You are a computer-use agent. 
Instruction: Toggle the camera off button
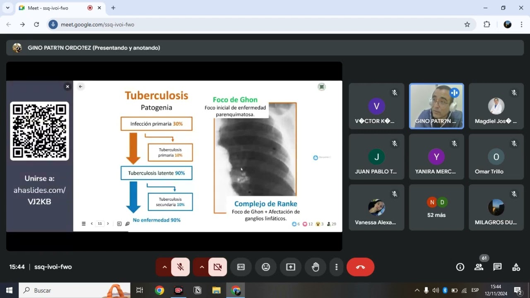(218, 267)
